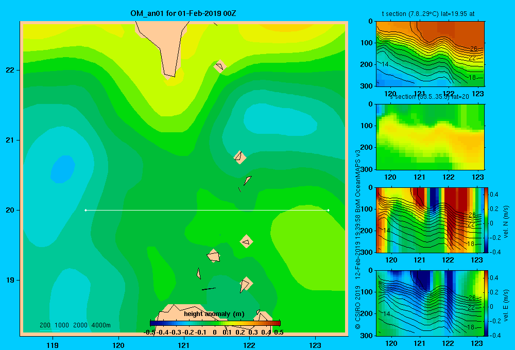Screen dimensions: 515x350
Task: Click the 0.4 tick on vel. E color bar
Action: 494,278
